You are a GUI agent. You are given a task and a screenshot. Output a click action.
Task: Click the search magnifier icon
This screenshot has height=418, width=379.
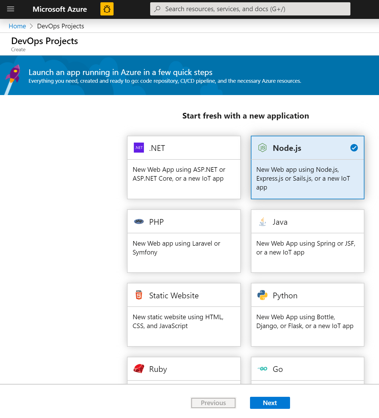tap(157, 9)
